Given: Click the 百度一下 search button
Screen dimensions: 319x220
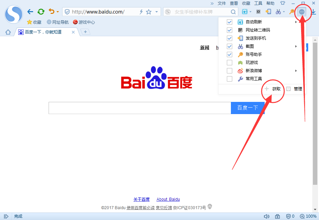Looking at the screenshot, I should pyautogui.click(x=247, y=108).
